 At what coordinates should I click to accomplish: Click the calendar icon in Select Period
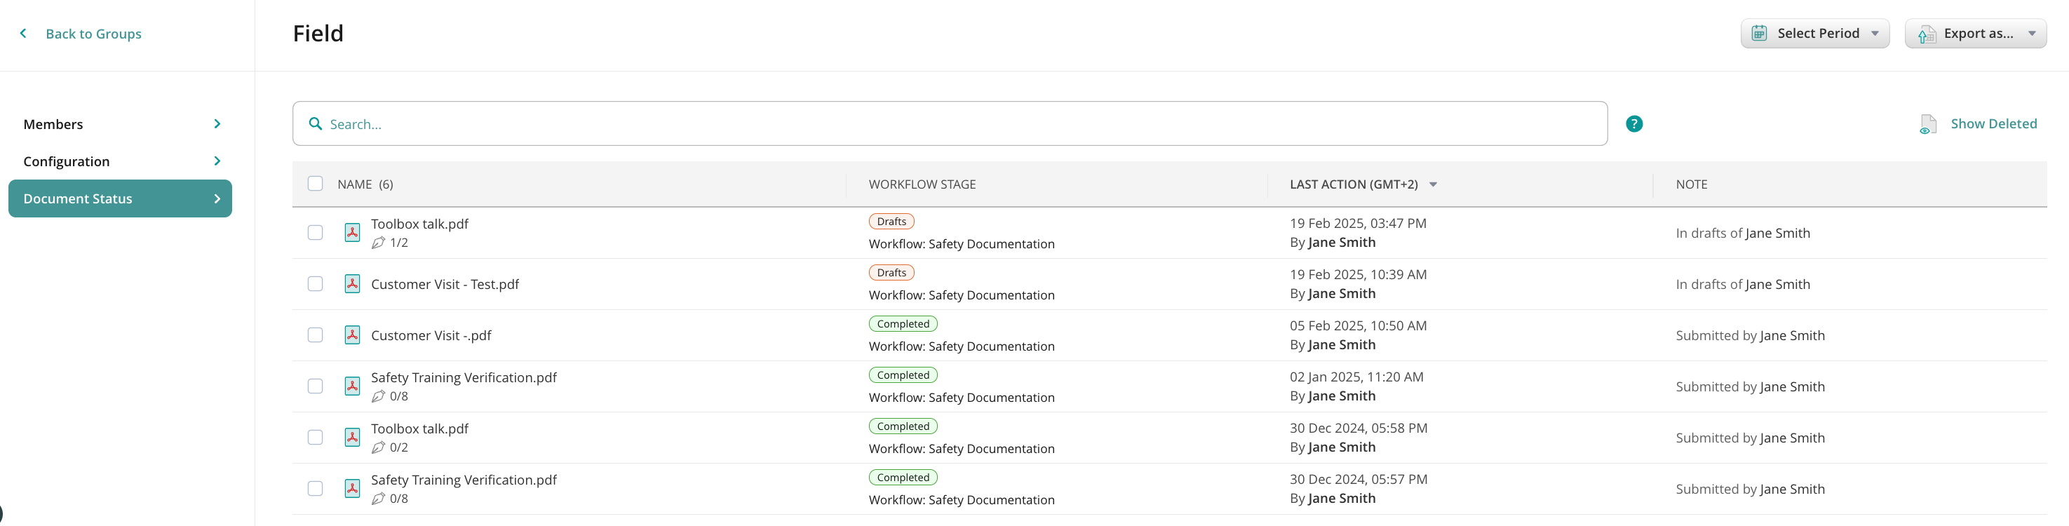point(1759,34)
